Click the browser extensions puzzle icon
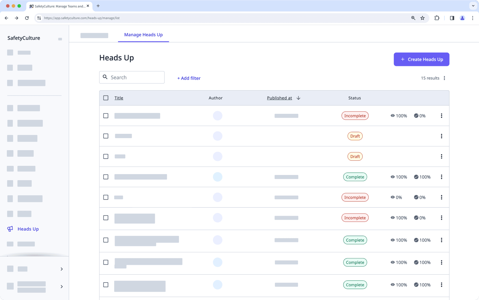Viewport: 479px width, 300px height. [x=437, y=18]
